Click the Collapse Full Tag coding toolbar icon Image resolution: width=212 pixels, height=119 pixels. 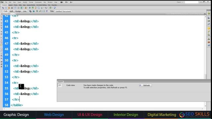coord(1,23)
